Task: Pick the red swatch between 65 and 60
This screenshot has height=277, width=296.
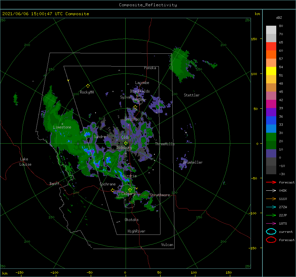Action: tap(271, 46)
